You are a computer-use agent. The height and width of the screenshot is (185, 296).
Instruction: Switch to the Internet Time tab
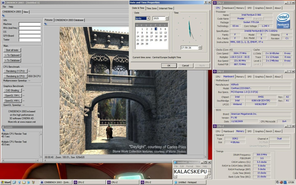(166, 8)
